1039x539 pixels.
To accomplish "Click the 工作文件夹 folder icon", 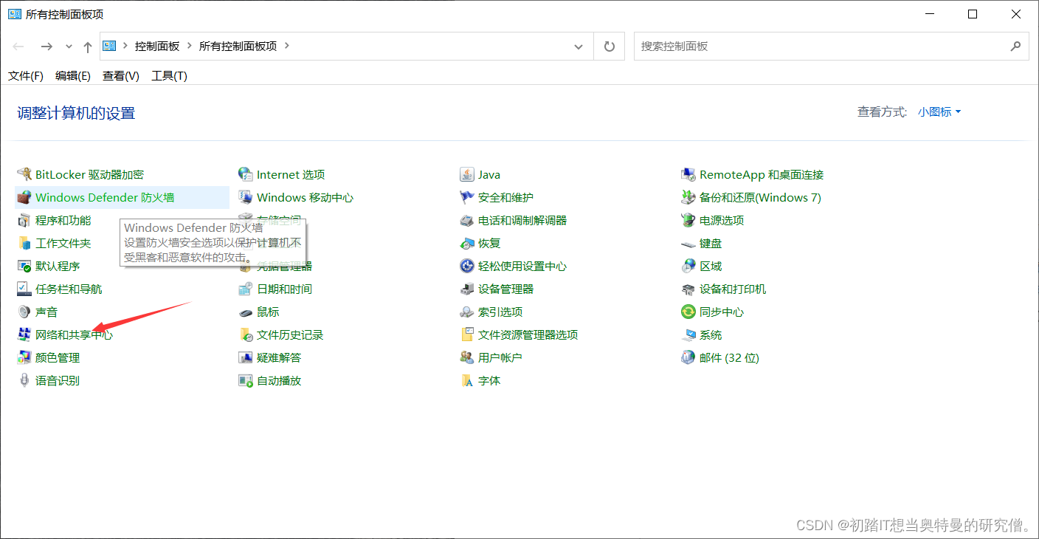I will tap(24, 244).
